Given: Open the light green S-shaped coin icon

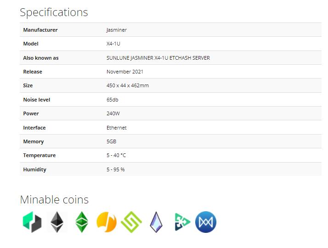Looking at the screenshot, I should tap(131, 222).
